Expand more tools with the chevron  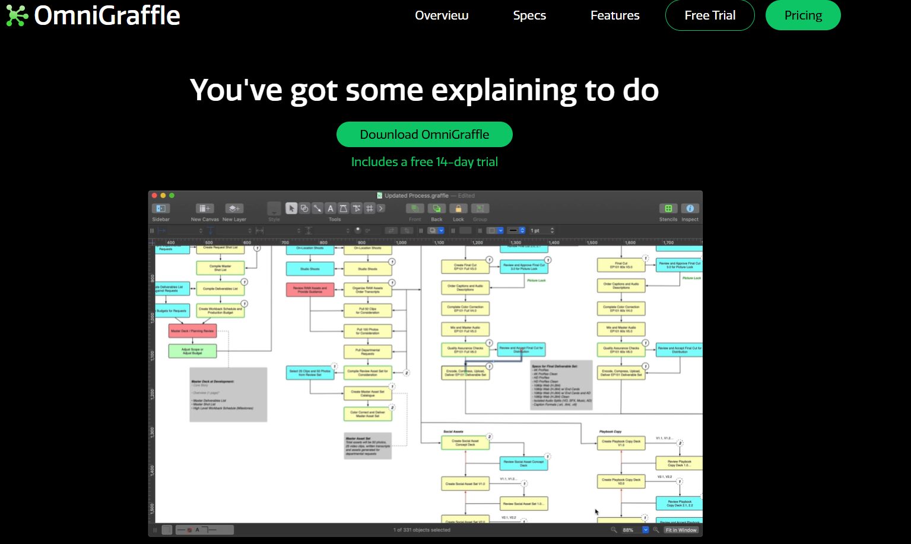(x=381, y=208)
